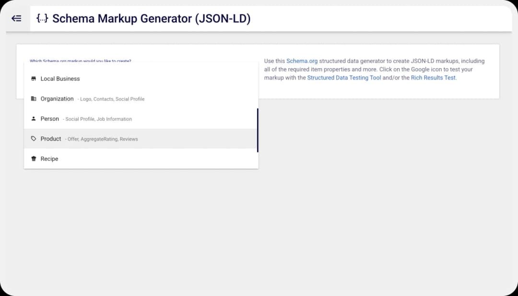Click the curly-braces JSON-LD icon in the header
518x296 pixels.
42,18
